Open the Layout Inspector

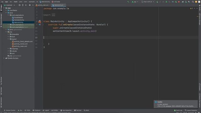[191, 110]
